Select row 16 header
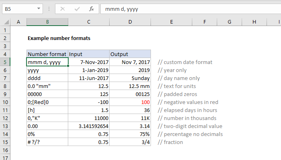This screenshot has width=281, height=160. coord(5,150)
